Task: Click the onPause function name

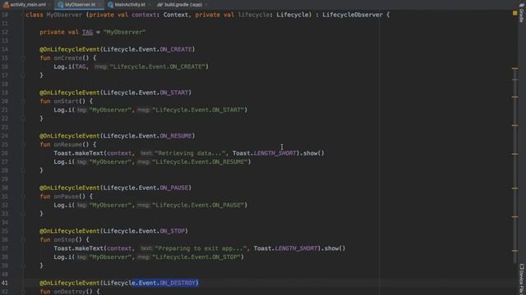Action: point(66,197)
